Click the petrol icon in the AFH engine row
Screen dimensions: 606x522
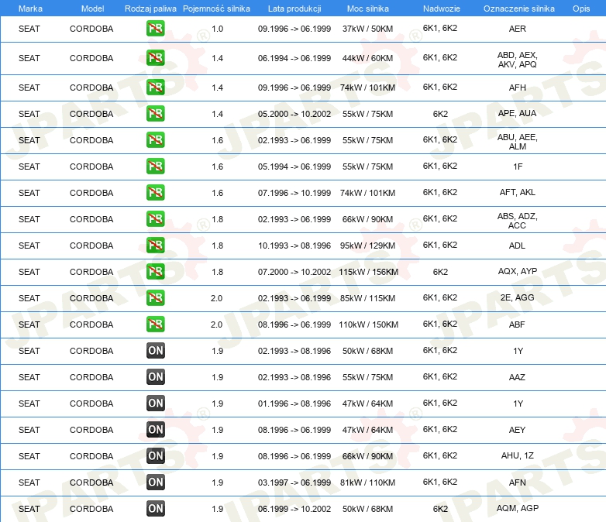tap(155, 88)
